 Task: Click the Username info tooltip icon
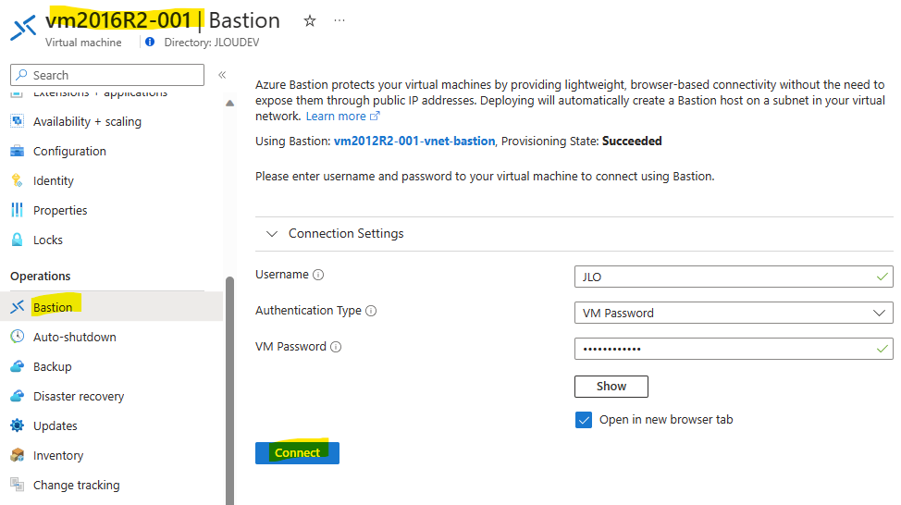318,275
